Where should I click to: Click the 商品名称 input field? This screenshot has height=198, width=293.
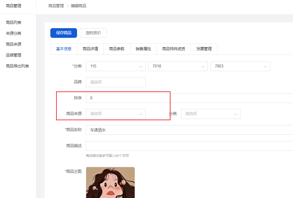(x=188, y=130)
